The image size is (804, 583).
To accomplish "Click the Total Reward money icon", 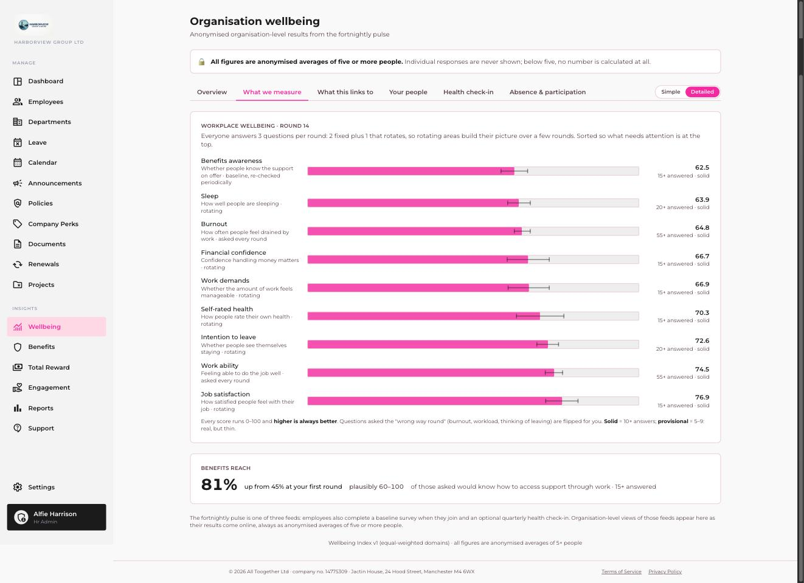I will [x=18, y=367].
